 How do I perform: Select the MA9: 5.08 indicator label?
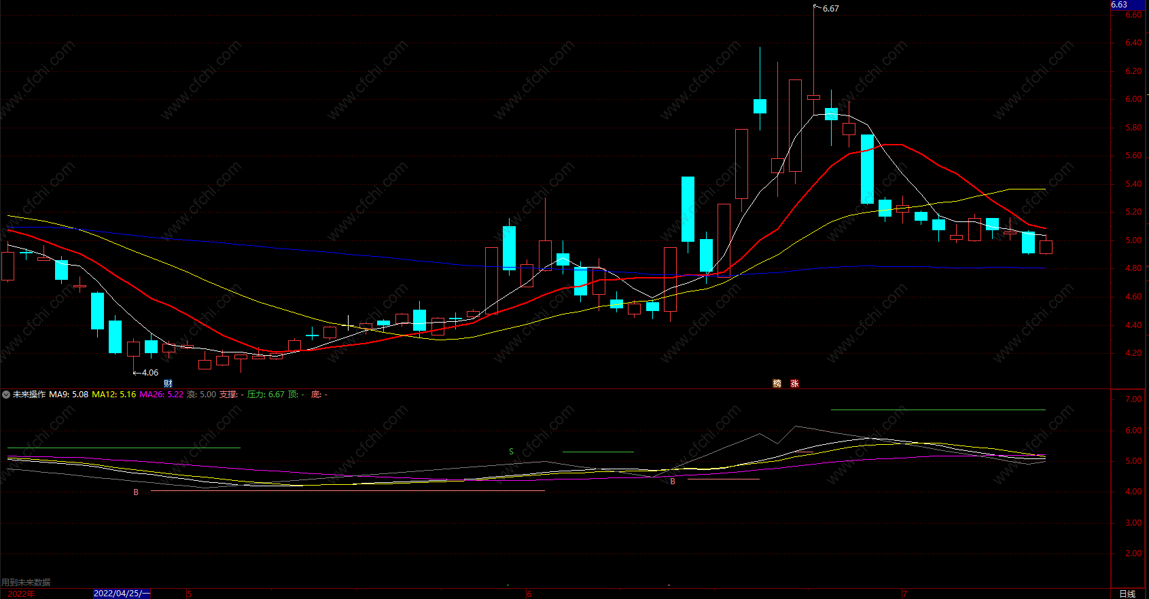coord(69,395)
